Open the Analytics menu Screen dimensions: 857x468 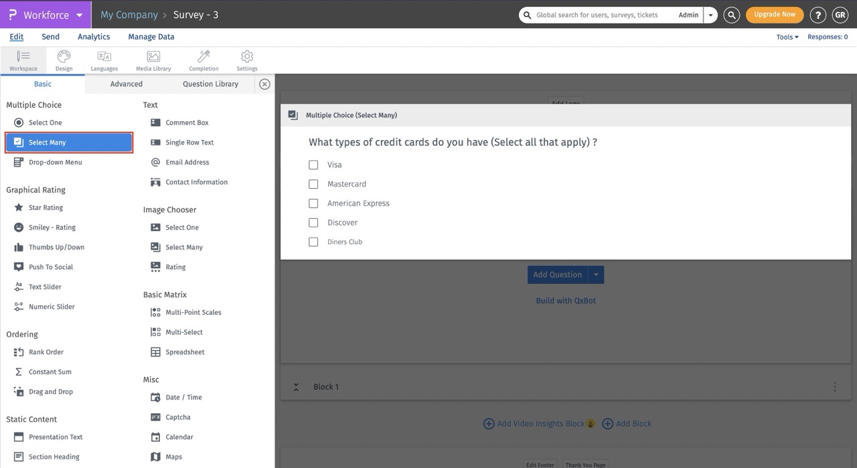tap(93, 36)
